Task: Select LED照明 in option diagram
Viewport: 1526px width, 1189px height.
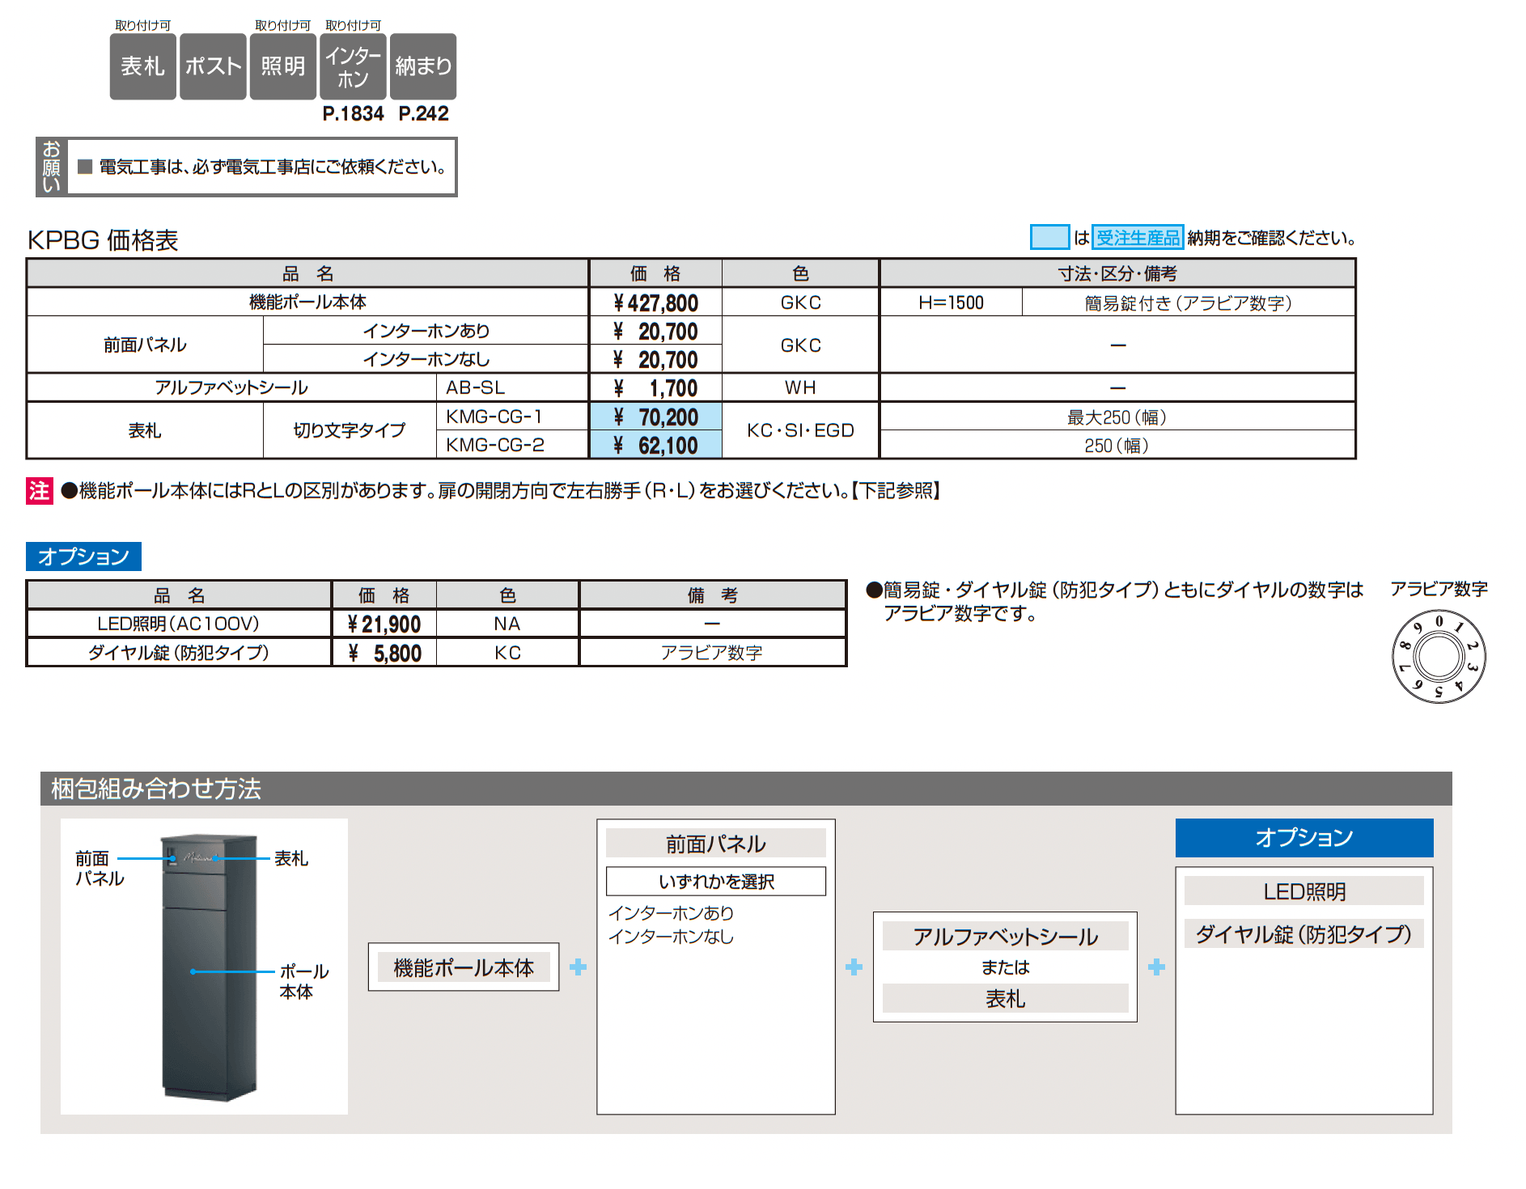Action: (x=1304, y=891)
